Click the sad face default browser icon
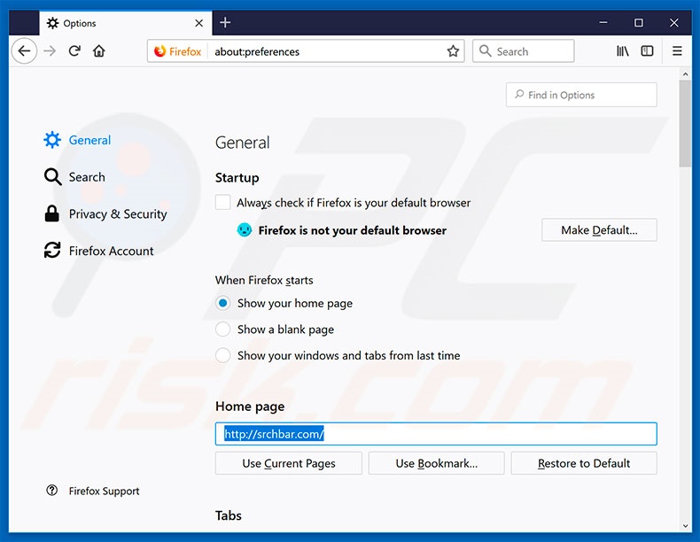 click(245, 230)
